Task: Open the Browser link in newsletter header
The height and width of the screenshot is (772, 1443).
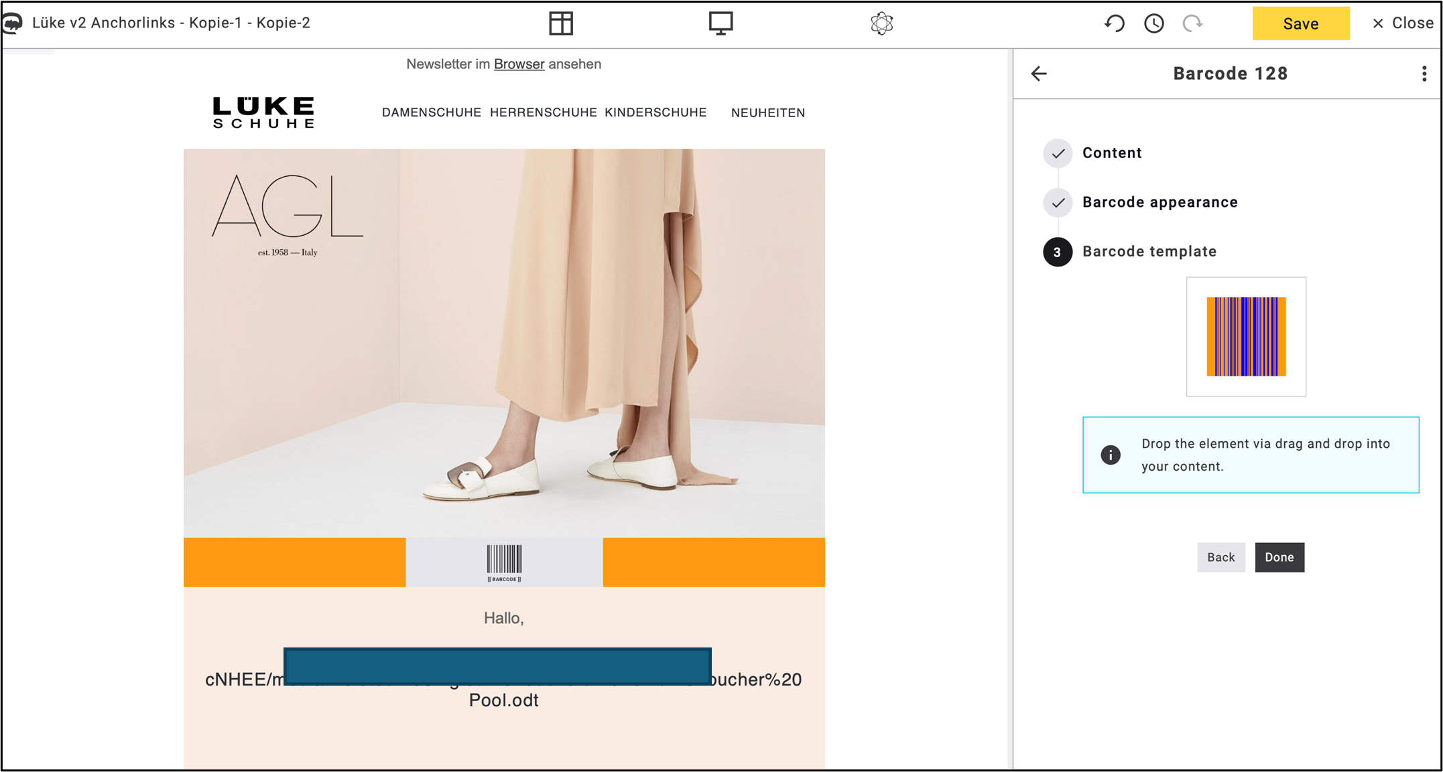Action: click(x=519, y=64)
